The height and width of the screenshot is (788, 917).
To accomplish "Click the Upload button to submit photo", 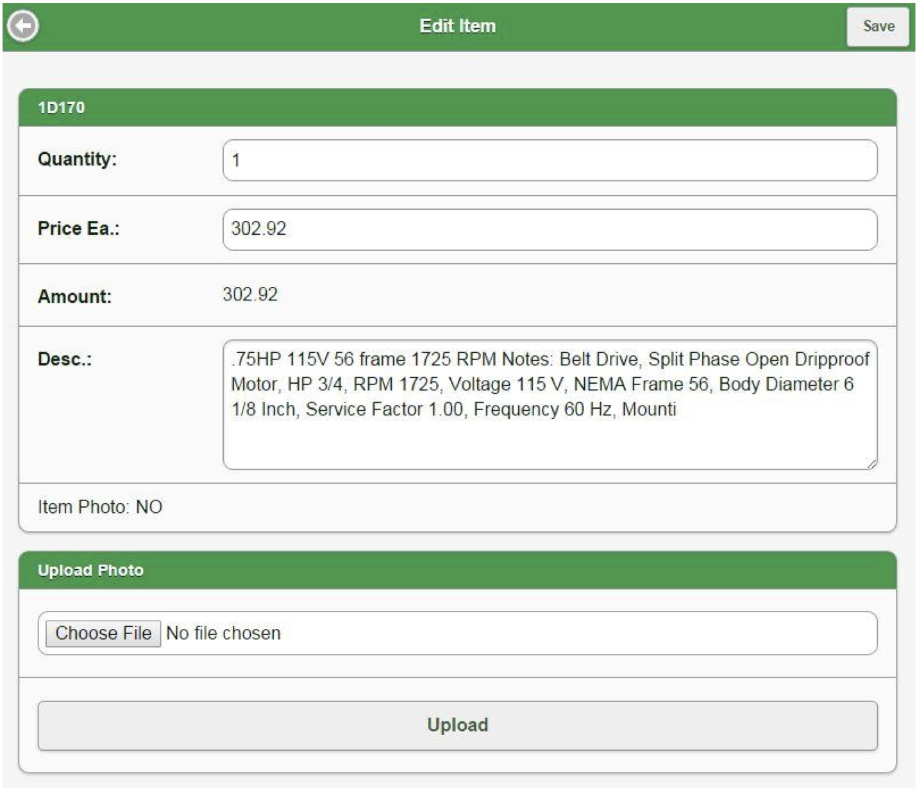I will pos(458,724).
